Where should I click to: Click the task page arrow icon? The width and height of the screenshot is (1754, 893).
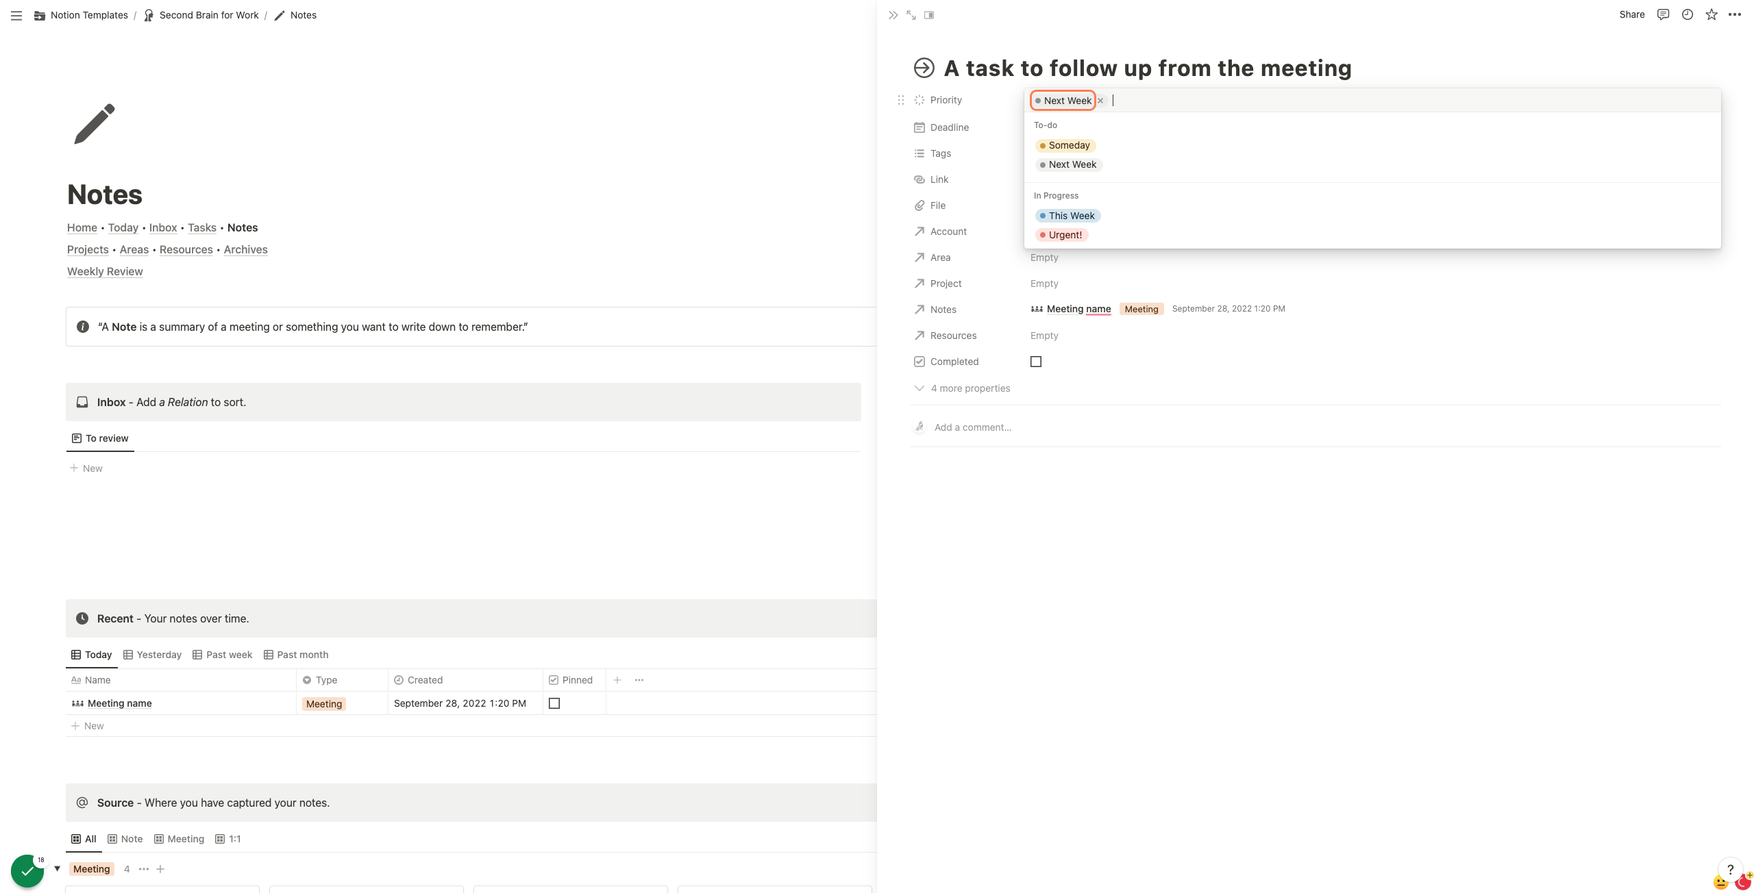pyautogui.click(x=924, y=68)
